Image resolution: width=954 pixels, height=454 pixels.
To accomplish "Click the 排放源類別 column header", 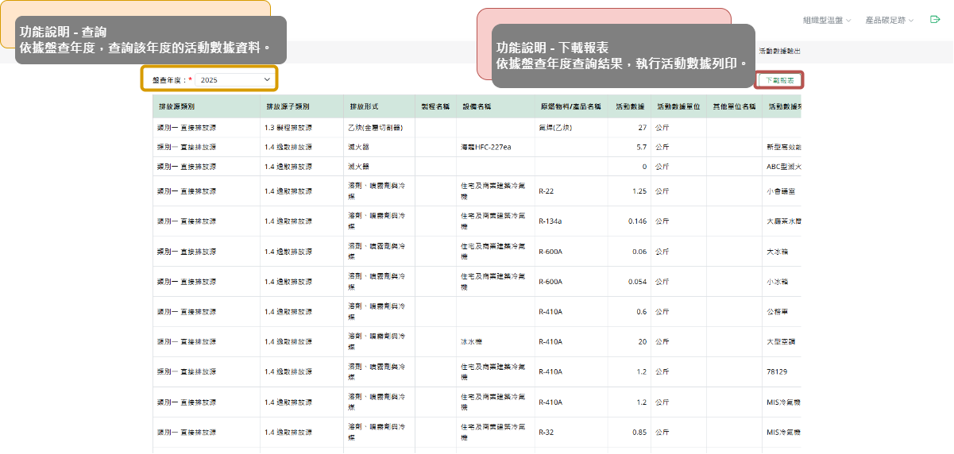I will click(x=176, y=106).
